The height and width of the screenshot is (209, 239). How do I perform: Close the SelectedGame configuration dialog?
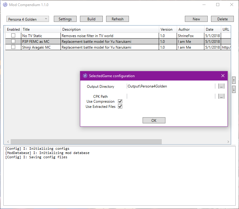[x=223, y=76]
